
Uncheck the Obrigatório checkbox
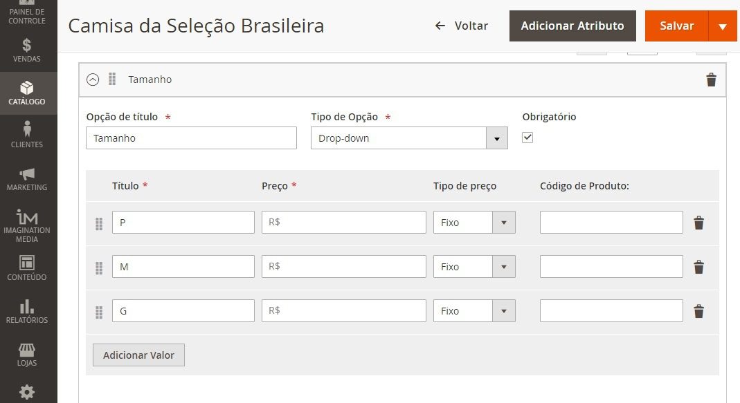[x=527, y=138]
